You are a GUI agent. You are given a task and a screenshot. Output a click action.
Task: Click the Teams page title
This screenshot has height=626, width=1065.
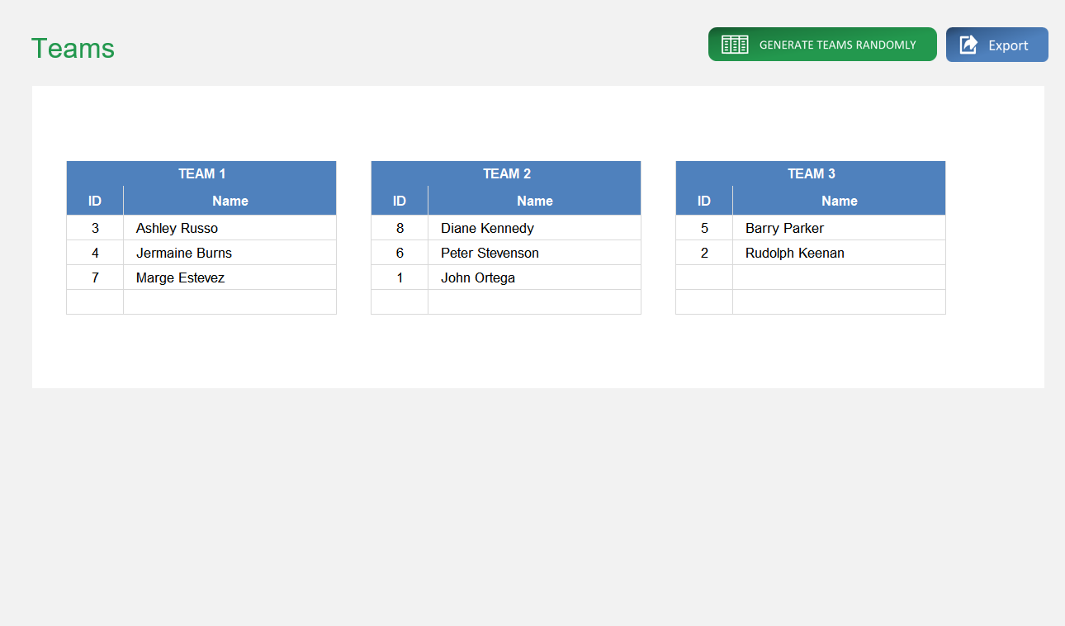73,50
